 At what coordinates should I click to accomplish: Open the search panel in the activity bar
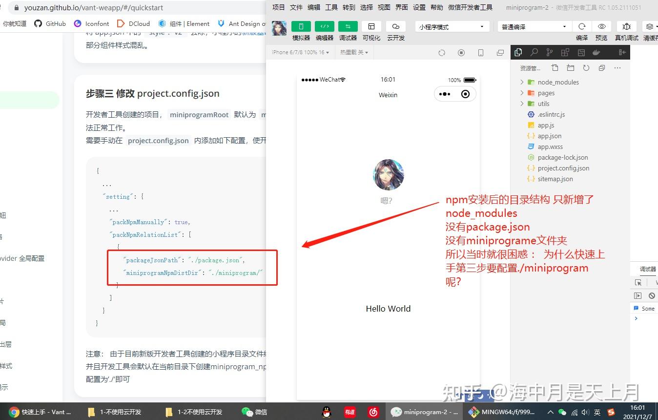[x=535, y=52]
